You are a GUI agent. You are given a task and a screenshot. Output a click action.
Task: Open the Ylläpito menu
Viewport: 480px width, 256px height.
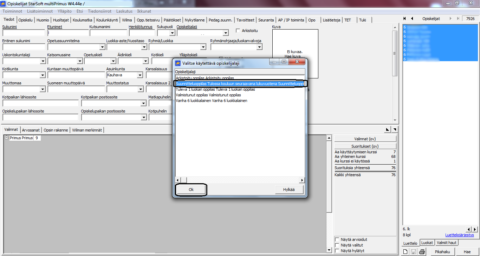click(x=64, y=11)
